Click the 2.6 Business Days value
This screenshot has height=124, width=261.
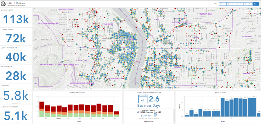tap(154, 99)
